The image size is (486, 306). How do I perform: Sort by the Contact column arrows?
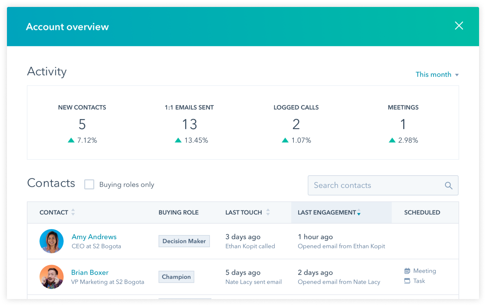pos(73,212)
